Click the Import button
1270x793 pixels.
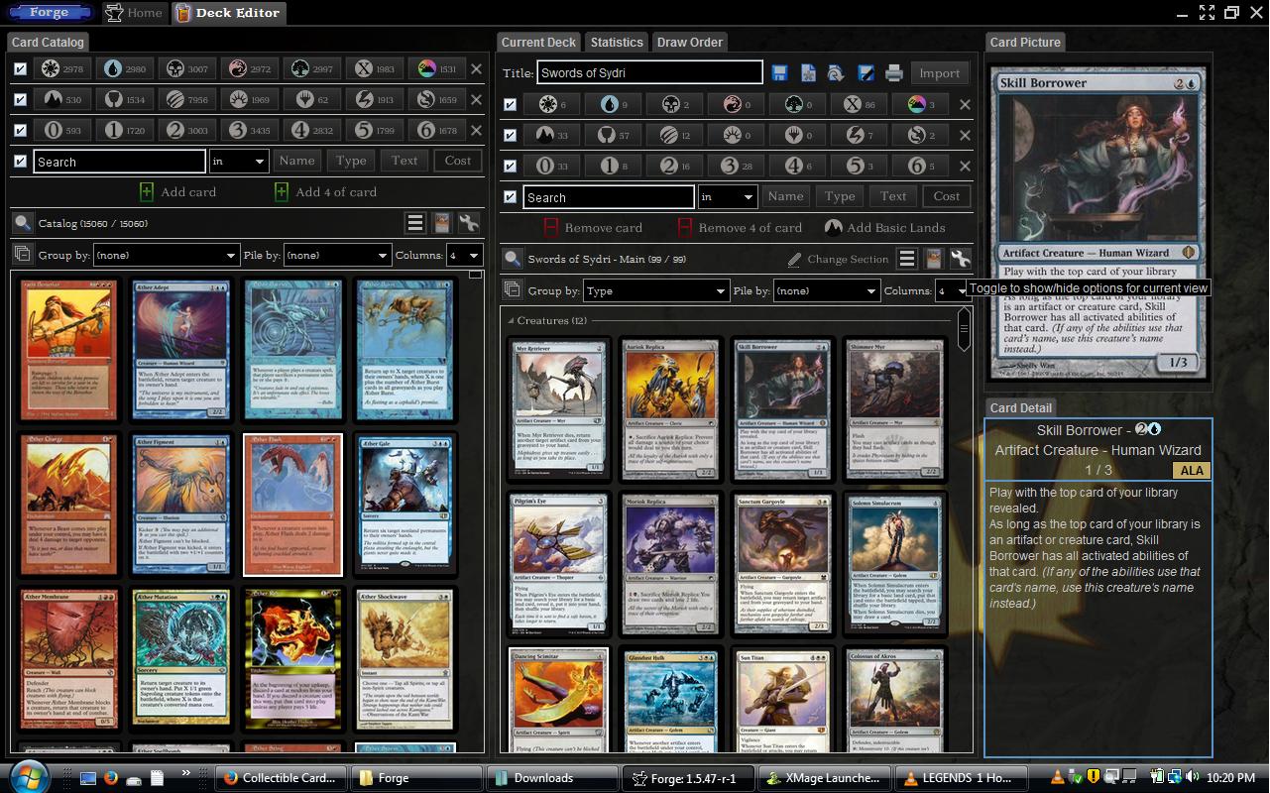click(x=939, y=72)
